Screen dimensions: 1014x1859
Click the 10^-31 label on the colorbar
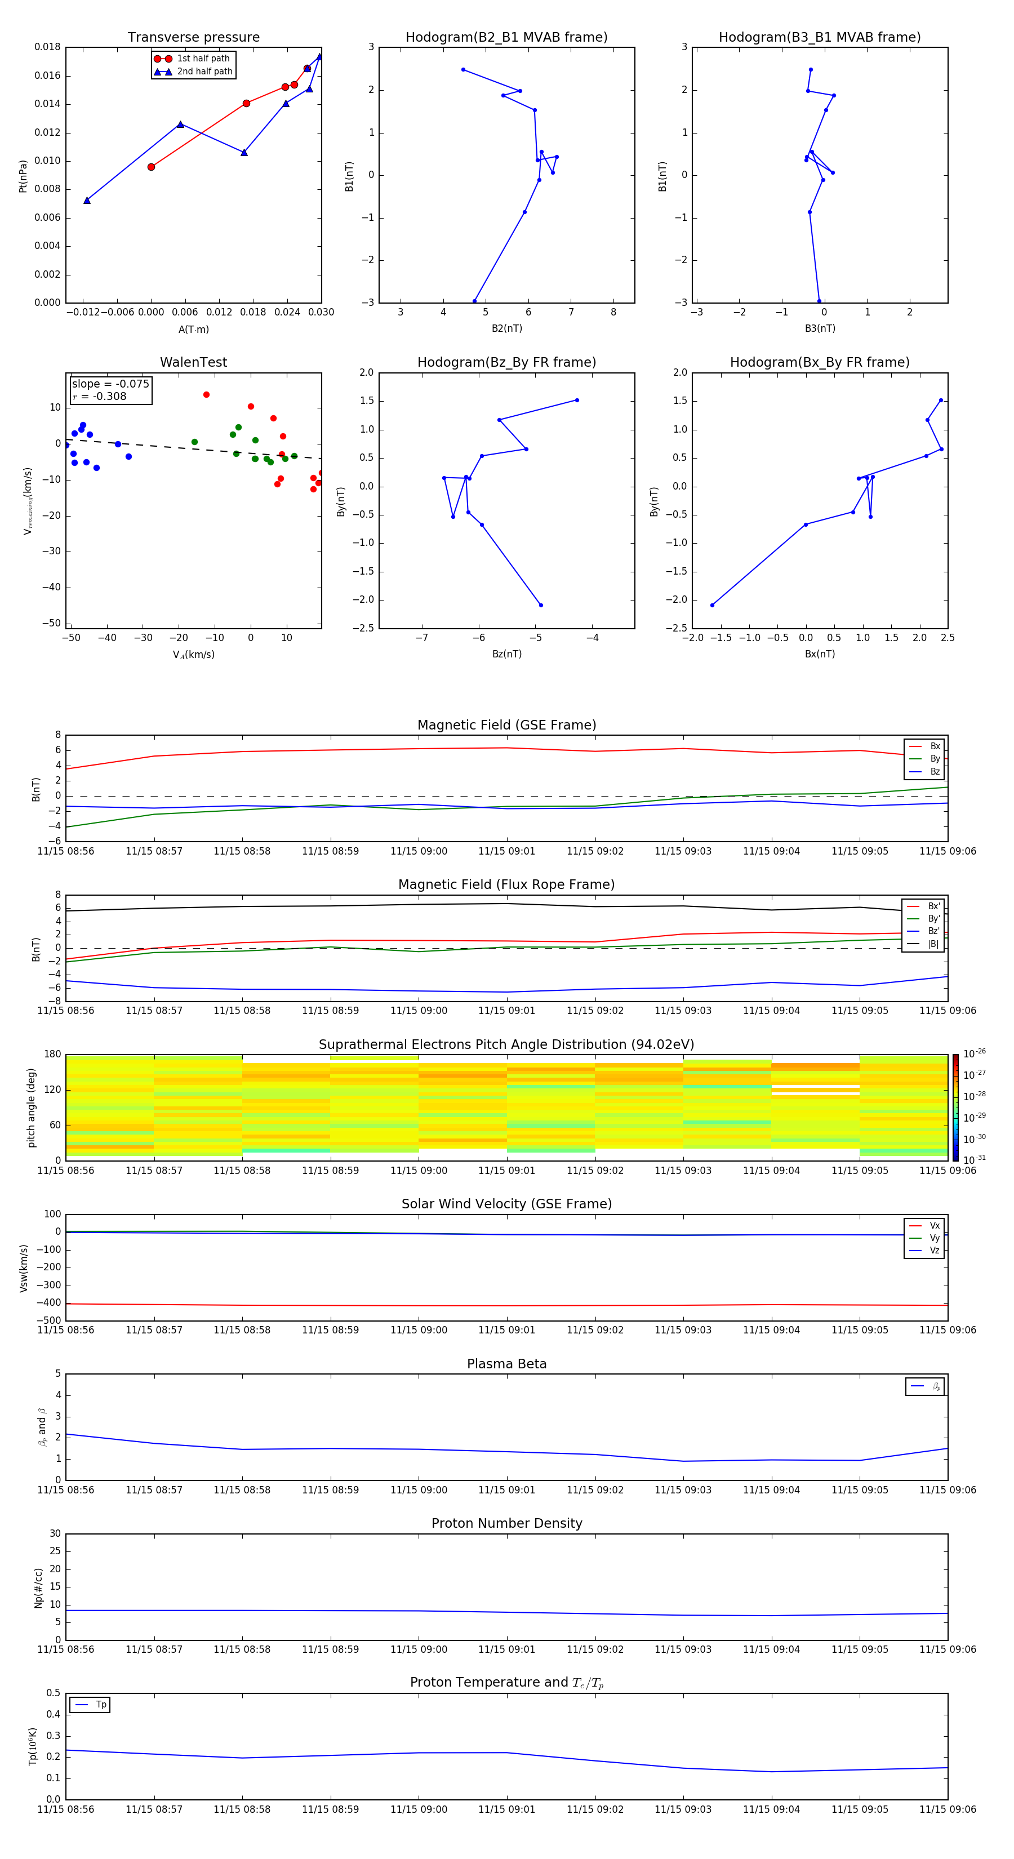(x=975, y=1160)
